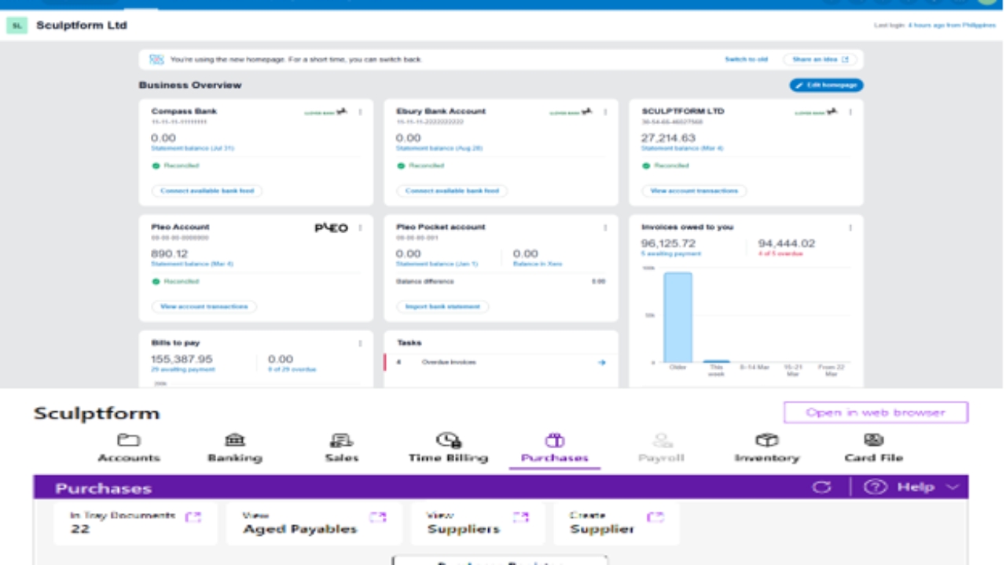Open Ebury Bank Account card options menu
The image size is (1006, 565).
[605, 112]
